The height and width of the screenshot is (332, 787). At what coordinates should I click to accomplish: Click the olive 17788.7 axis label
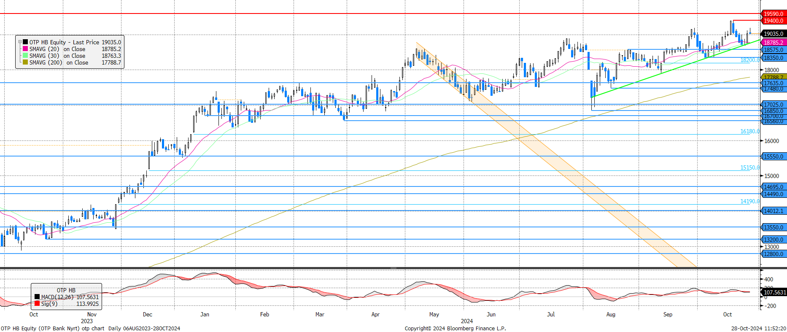[x=774, y=77]
